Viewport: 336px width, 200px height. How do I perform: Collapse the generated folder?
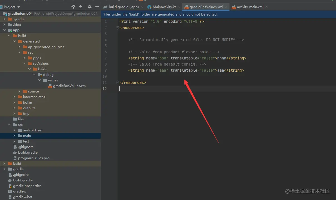pos(14,41)
